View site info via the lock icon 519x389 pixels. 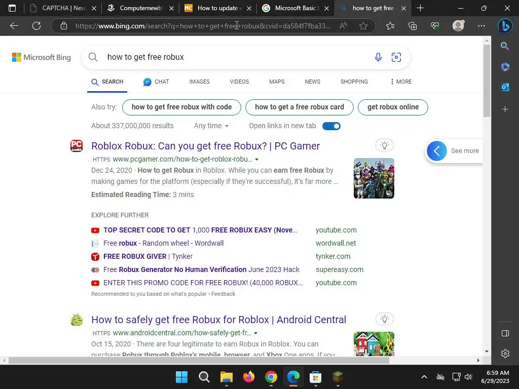coord(64,26)
